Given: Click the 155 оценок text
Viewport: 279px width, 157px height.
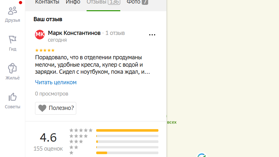Looking at the screenshot, I should [48, 149].
